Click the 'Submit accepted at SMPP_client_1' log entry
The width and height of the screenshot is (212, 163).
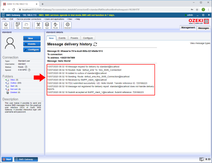pos(96,92)
